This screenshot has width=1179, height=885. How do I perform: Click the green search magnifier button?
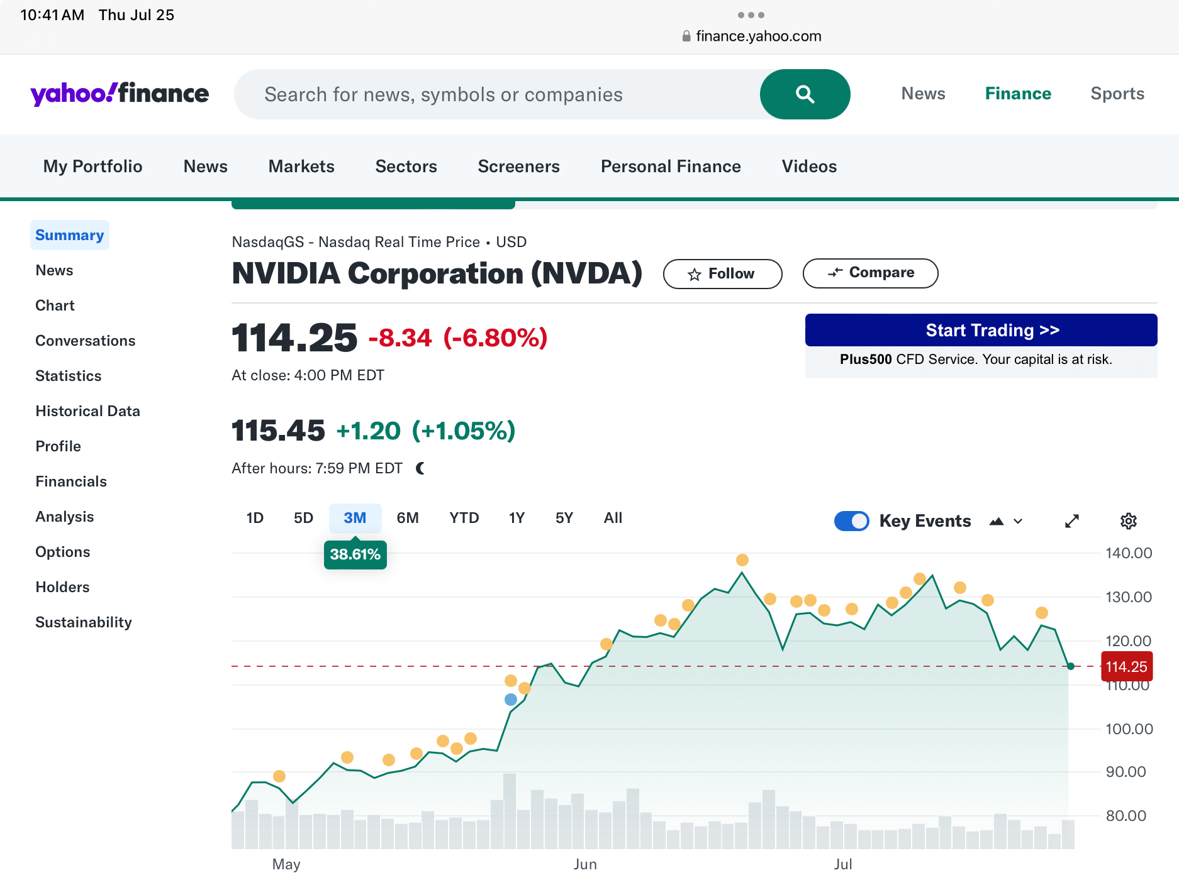click(x=805, y=94)
